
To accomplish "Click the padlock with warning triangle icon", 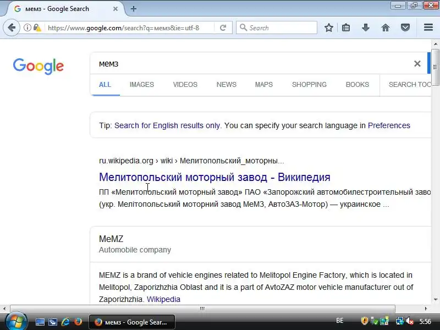I will (x=37, y=28).
